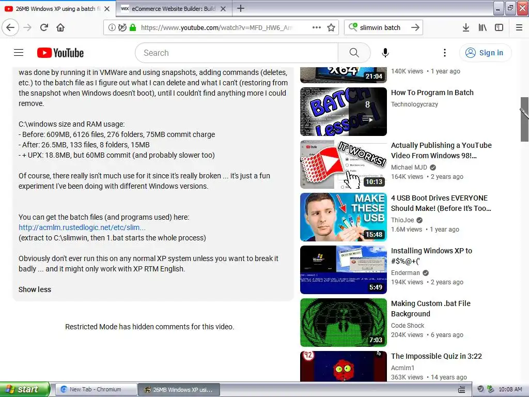Image resolution: width=529 pixels, height=397 pixels.
Task: Collapse description with Show less
Action: (x=35, y=289)
